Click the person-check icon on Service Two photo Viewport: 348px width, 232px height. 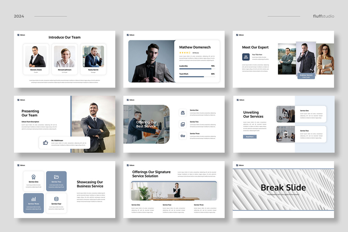286,134
